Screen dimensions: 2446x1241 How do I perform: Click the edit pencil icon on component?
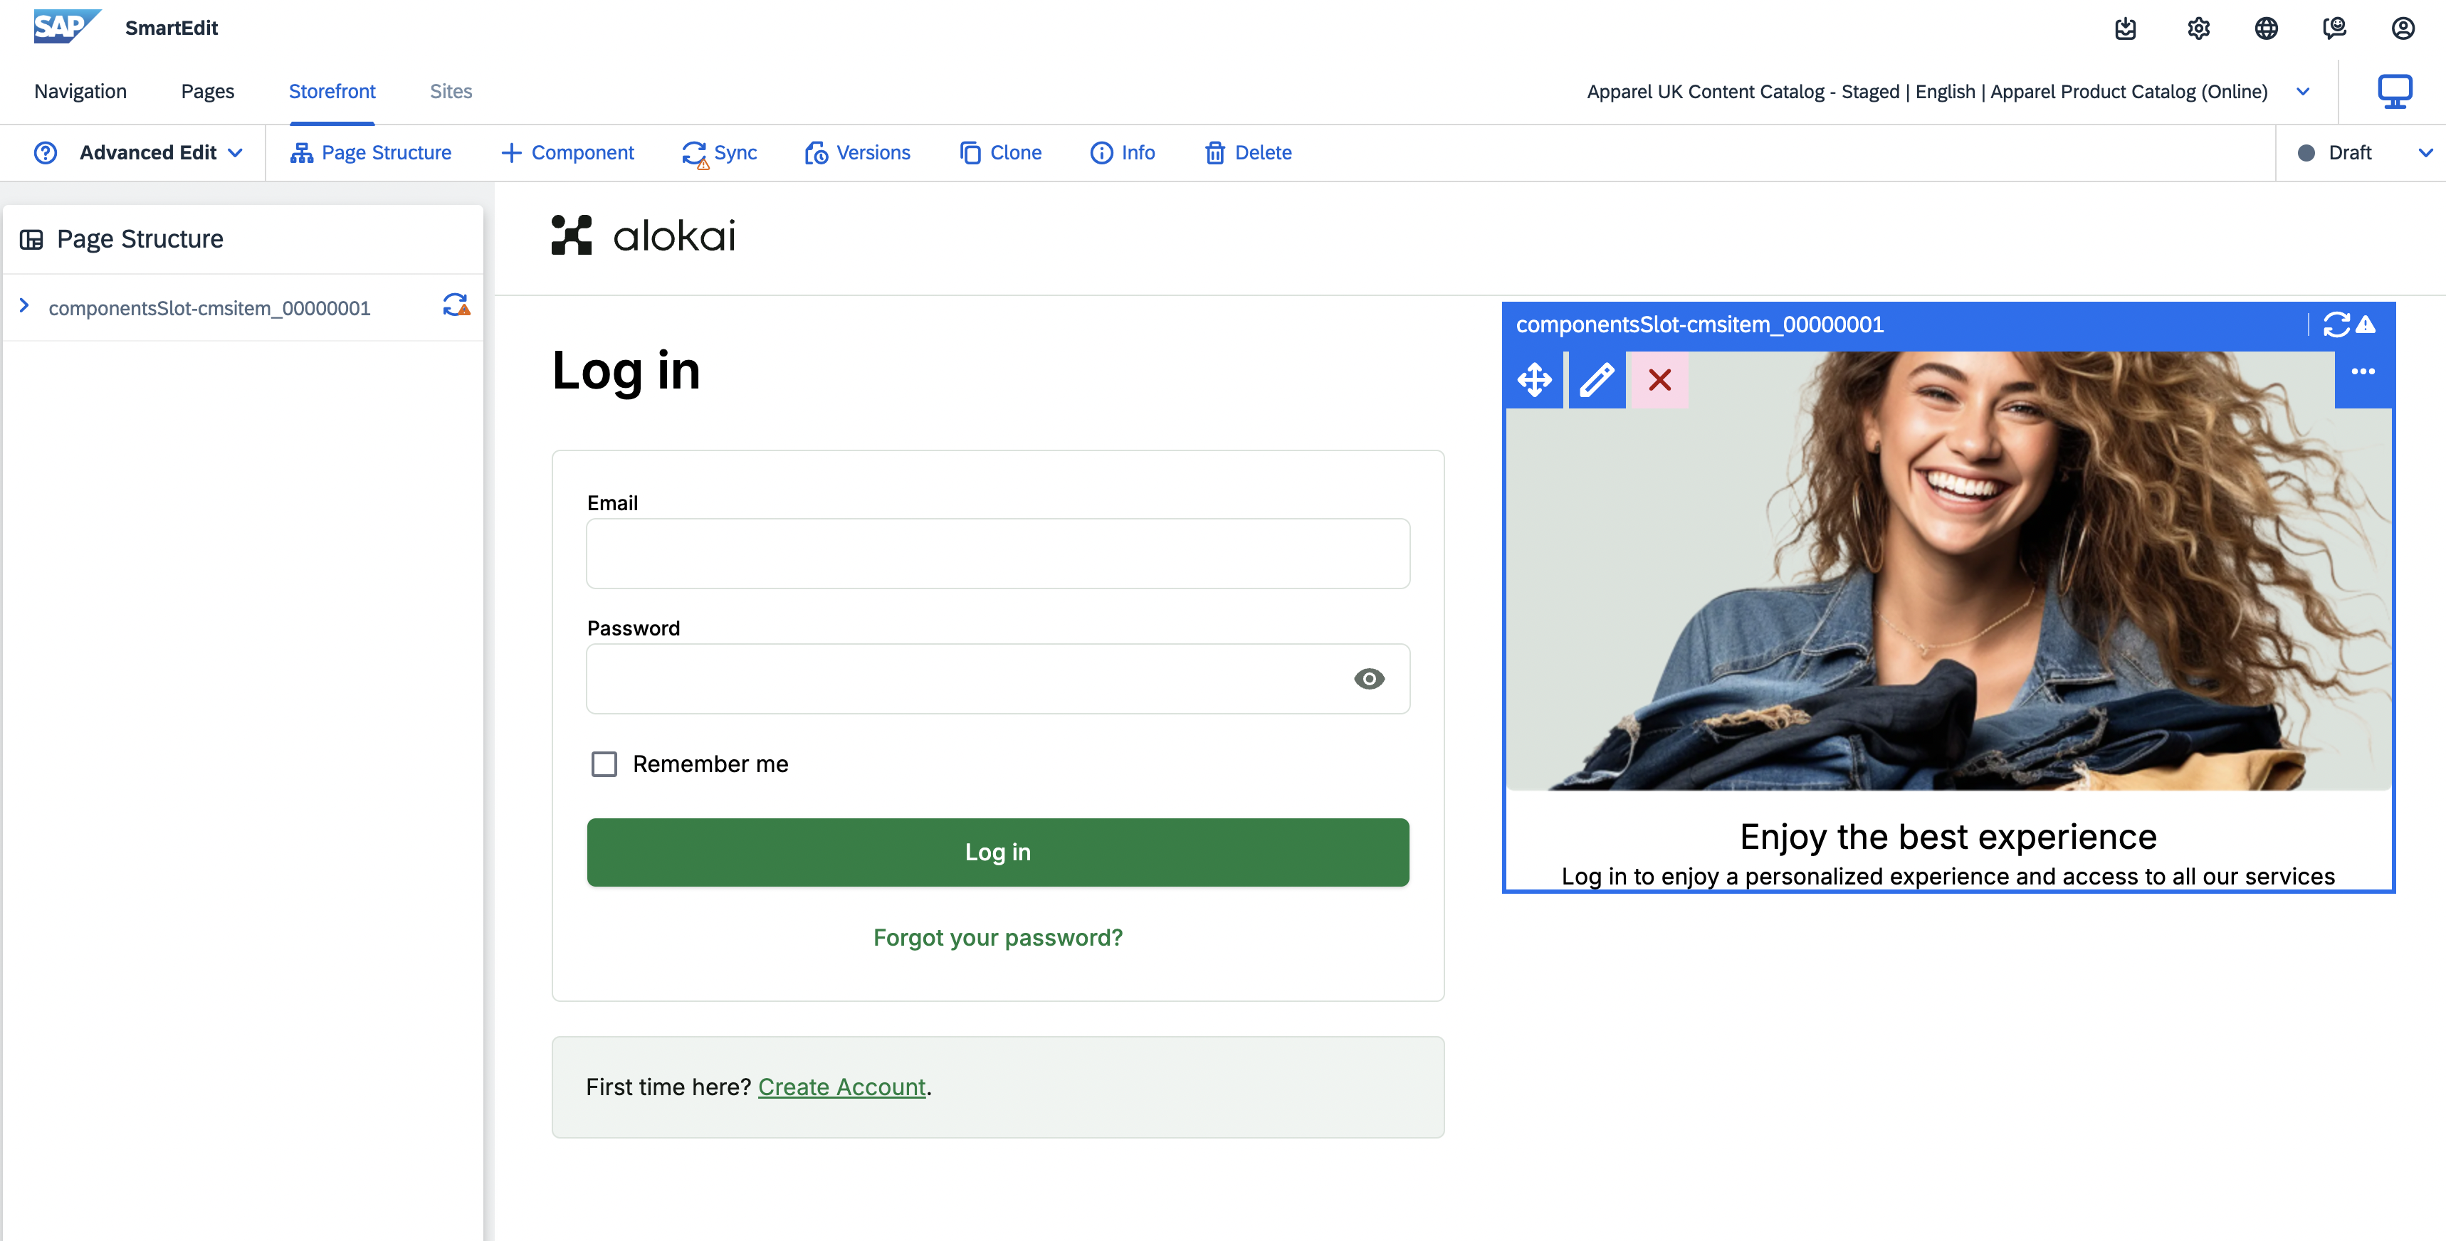coord(1597,380)
